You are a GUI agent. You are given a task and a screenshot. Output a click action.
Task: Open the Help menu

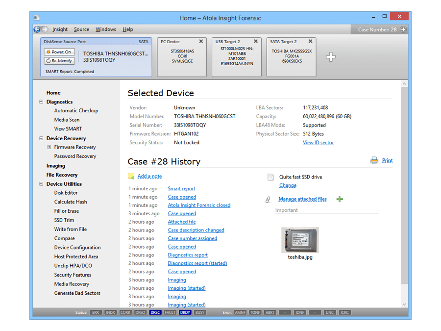(128, 29)
